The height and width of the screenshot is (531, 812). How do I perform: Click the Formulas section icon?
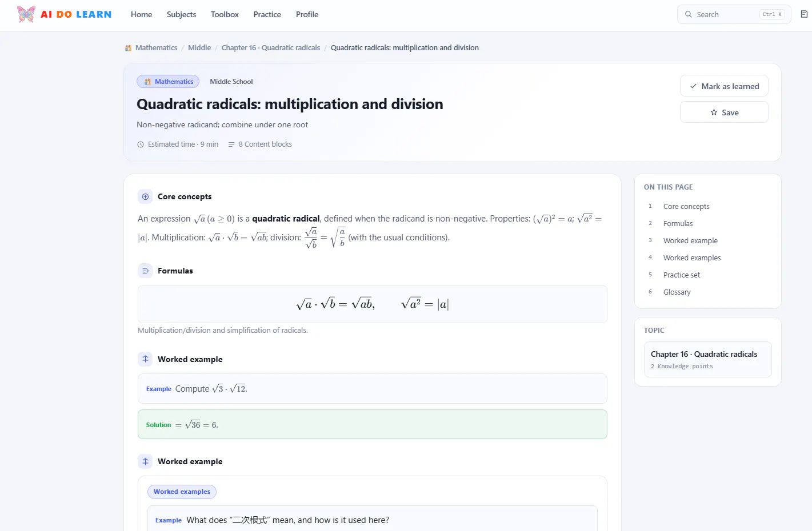click(145, 271)
